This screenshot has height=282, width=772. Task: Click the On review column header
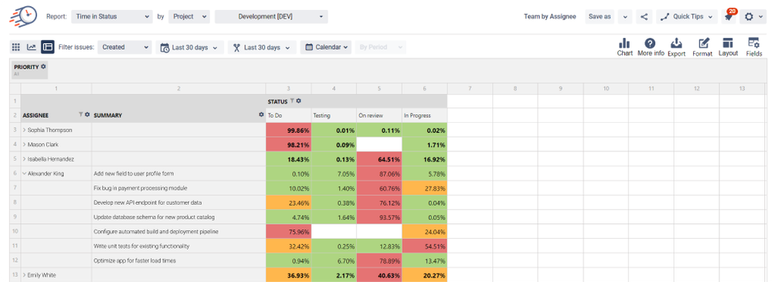tap(379, 115)
